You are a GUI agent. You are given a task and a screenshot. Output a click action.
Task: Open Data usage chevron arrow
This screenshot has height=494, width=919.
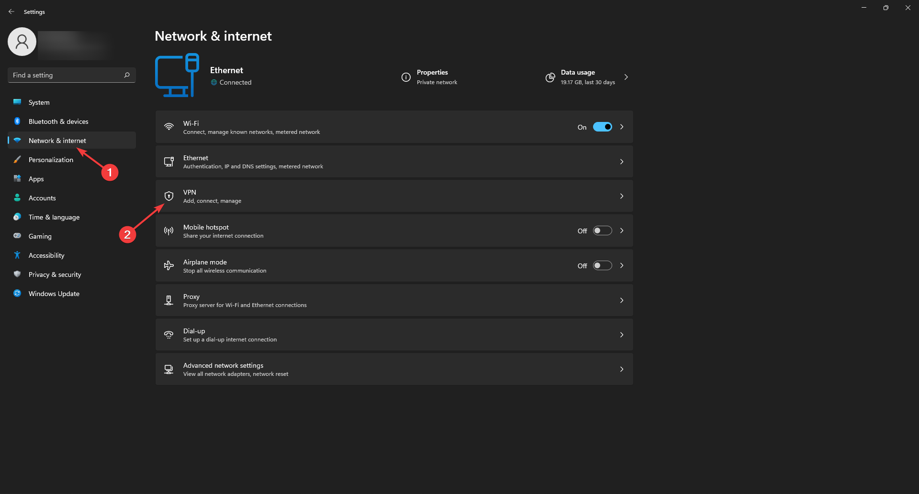(x=626, y=77)
